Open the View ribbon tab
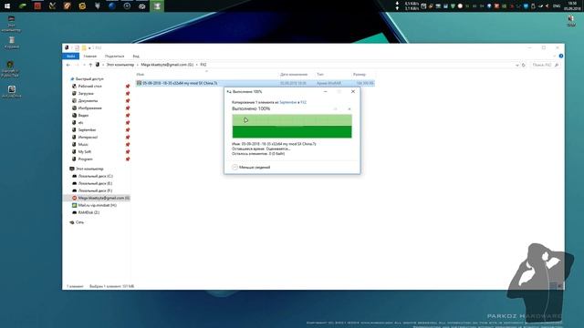Screen dimensions: 584x328 [x=136, y=56]
